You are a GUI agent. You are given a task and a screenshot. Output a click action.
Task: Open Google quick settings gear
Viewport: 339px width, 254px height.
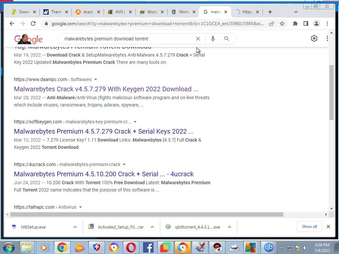point(314,38)
